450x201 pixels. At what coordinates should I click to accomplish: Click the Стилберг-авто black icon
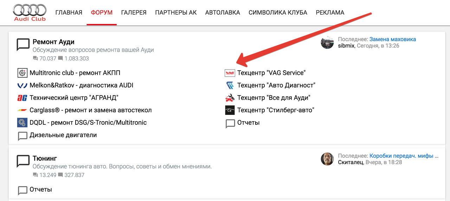(x=230, y=110)
